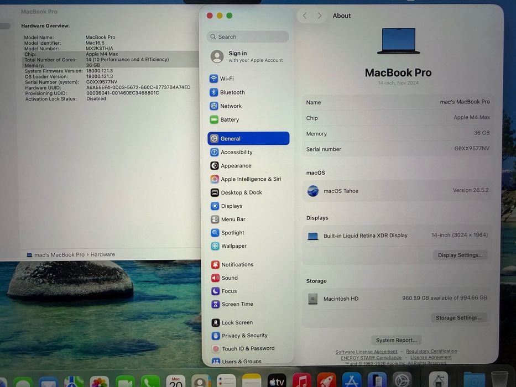
Task: Open Privacy & Security settings
Action: pos(248,336)
